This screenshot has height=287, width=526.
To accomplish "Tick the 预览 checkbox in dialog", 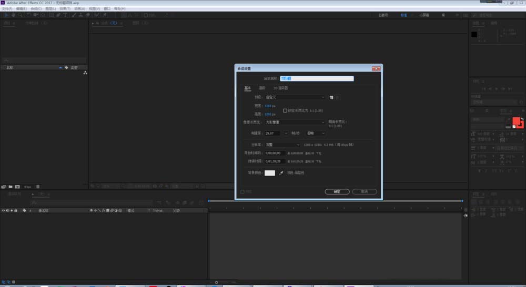I will [x=242, y=192].
